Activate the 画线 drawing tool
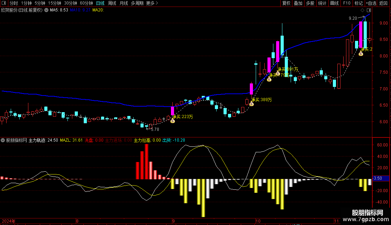The height and width of the screenshot is (225, 391). click(x=334, y=3)
